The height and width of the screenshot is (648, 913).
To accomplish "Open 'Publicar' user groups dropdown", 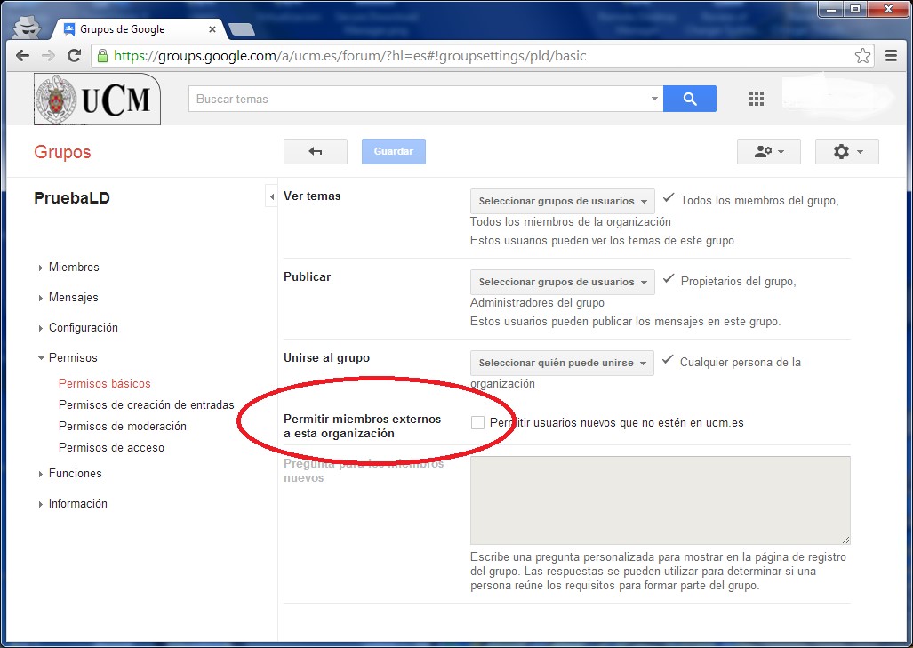I will (563, 282).
